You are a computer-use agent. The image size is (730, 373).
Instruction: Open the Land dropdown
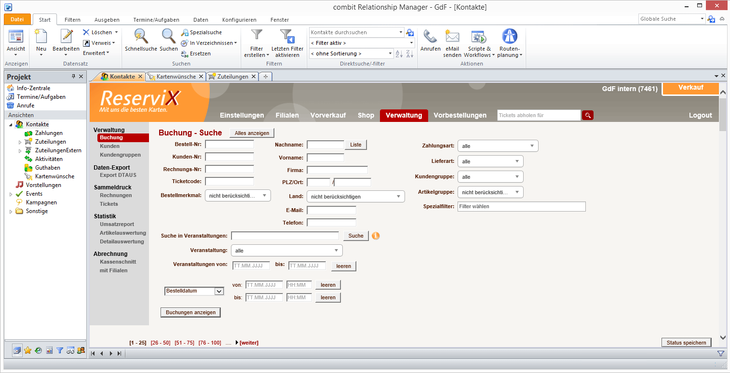pyautogui.click(x=356, y=197)
